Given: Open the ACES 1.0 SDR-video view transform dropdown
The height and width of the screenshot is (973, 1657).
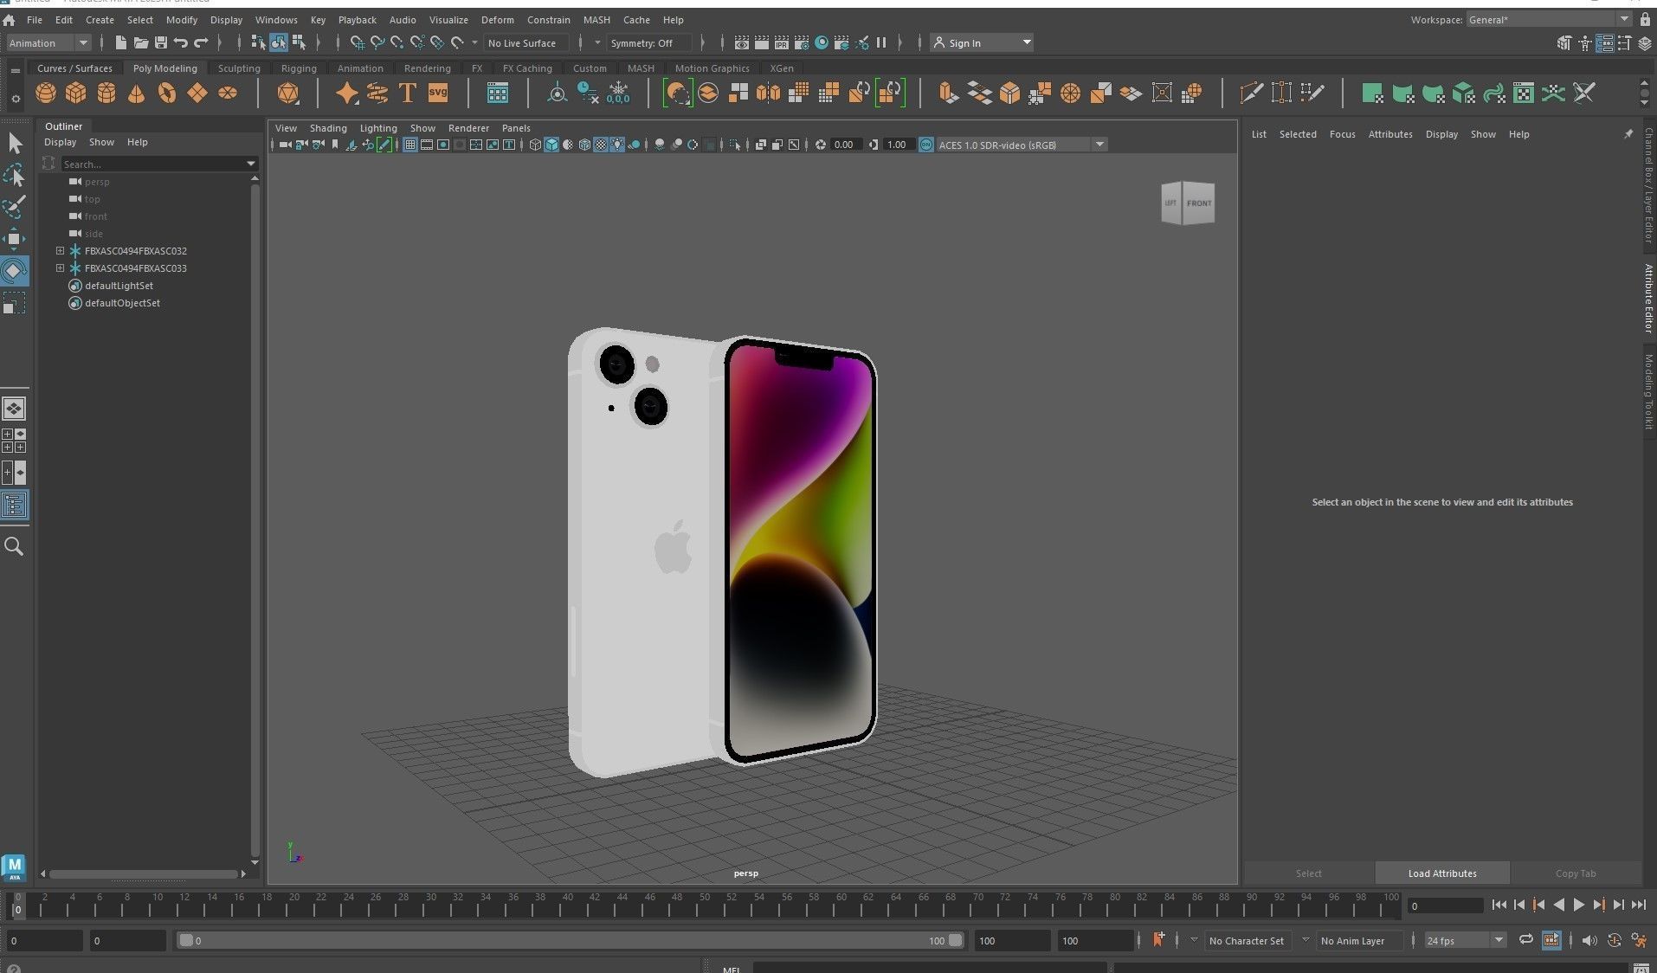Looking at the screenshot, I should (1022, 145).
